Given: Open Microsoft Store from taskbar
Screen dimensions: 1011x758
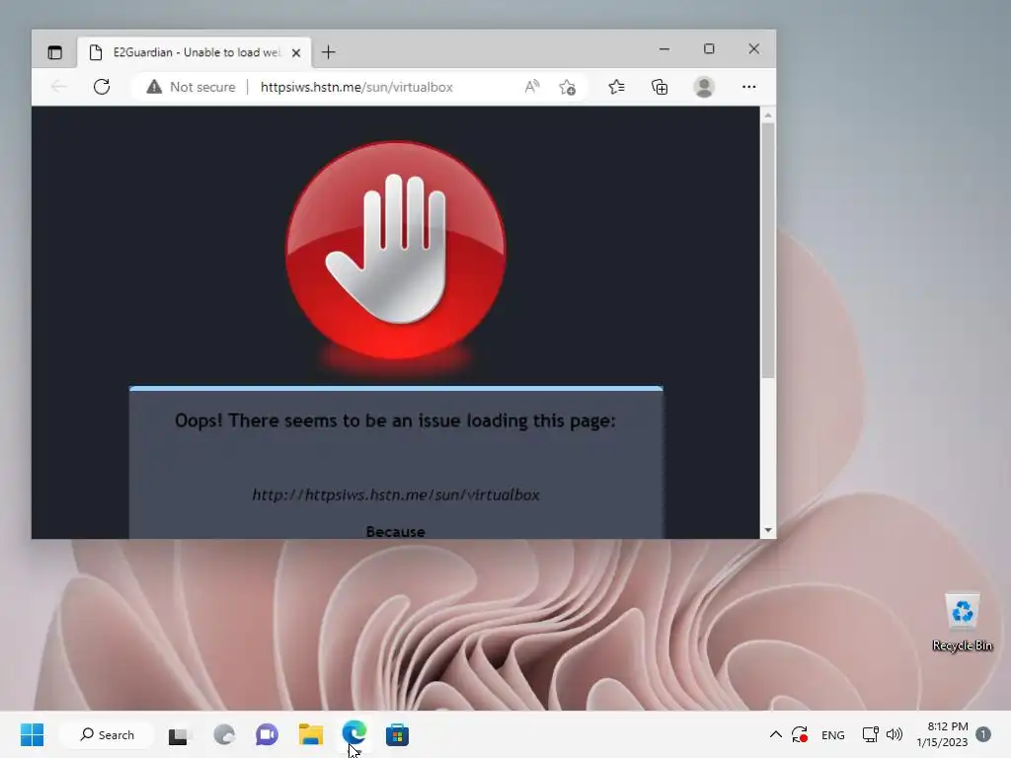Looking at the screenshot, I should coord(397,734).
